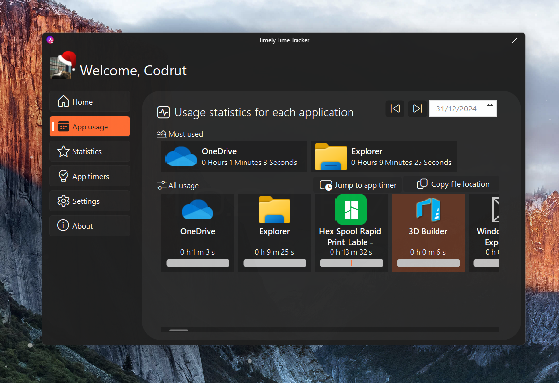Minimize the Timely Time Tracker window
559x383 pixels.
tap(470, 40)
